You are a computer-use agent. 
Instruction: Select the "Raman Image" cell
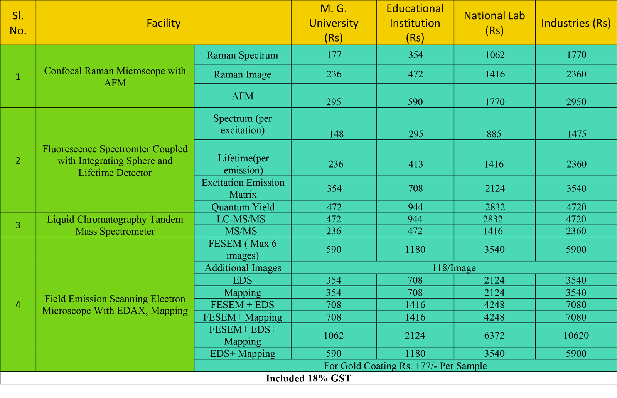tap(243, 74)
